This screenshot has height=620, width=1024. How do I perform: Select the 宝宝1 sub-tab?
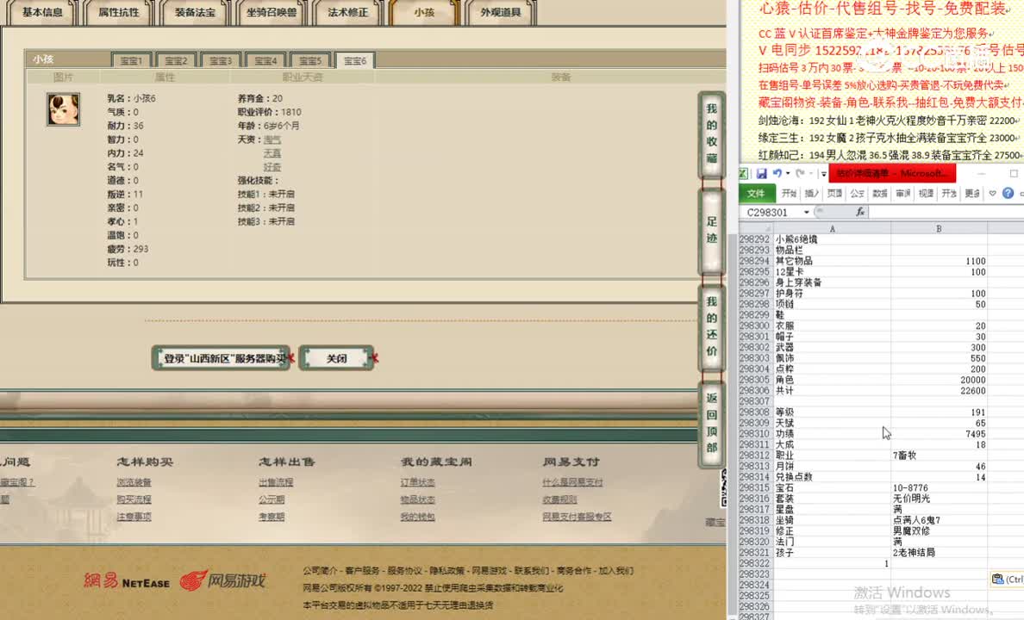click(x=130, y=59)
